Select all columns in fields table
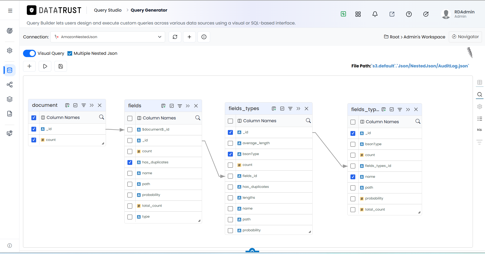Viewport: 485px width, 254px height. point(130,118)
